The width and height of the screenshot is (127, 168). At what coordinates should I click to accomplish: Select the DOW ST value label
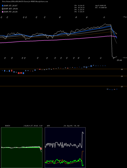(10, 6)
